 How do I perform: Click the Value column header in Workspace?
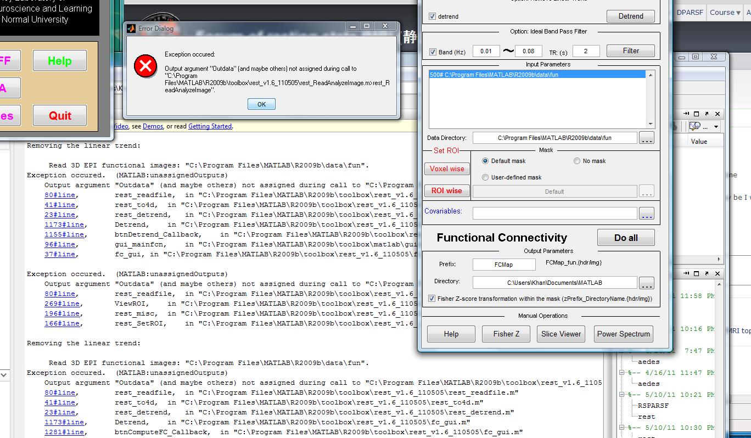click(x=699, y=142)
